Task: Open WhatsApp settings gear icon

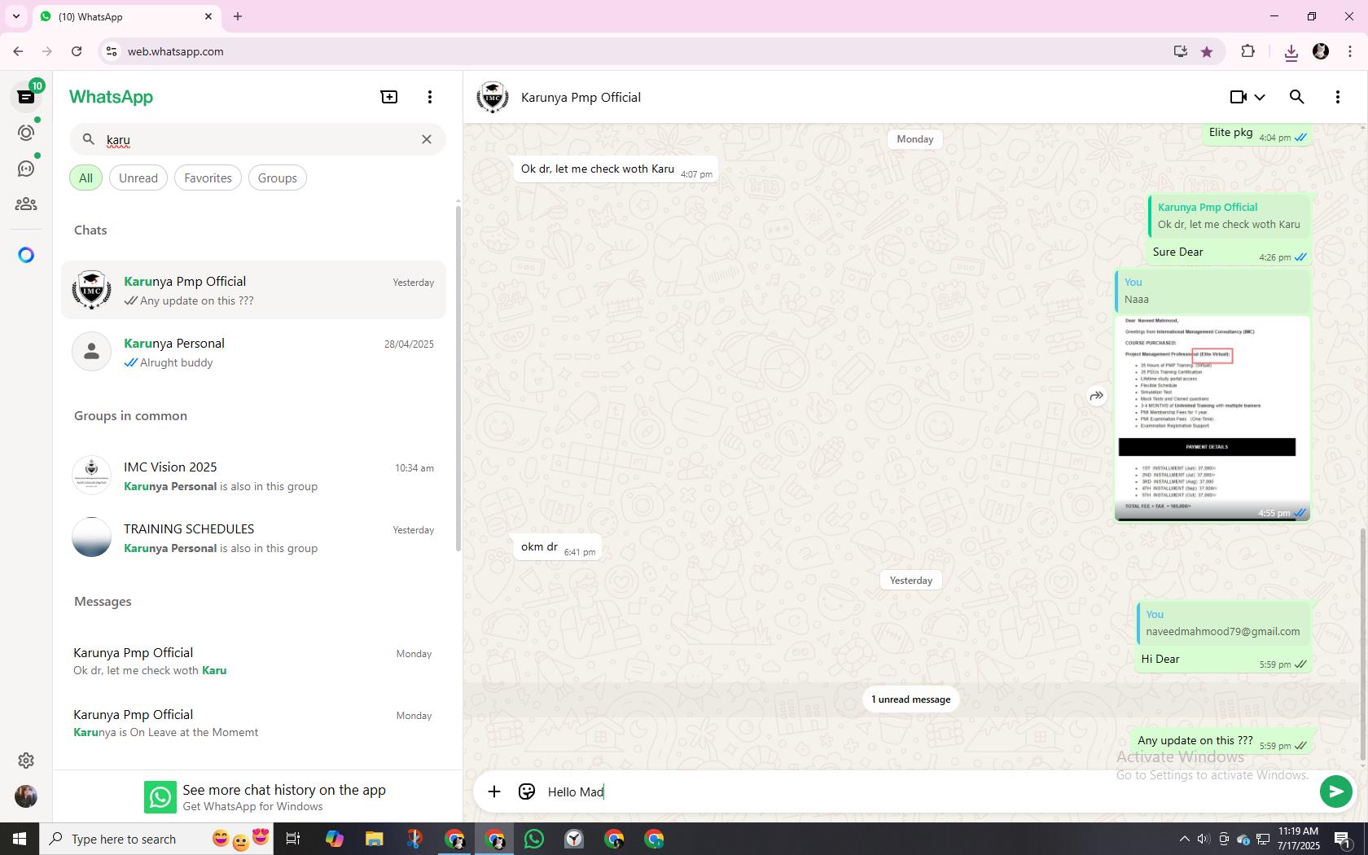Action: (26, 761)
